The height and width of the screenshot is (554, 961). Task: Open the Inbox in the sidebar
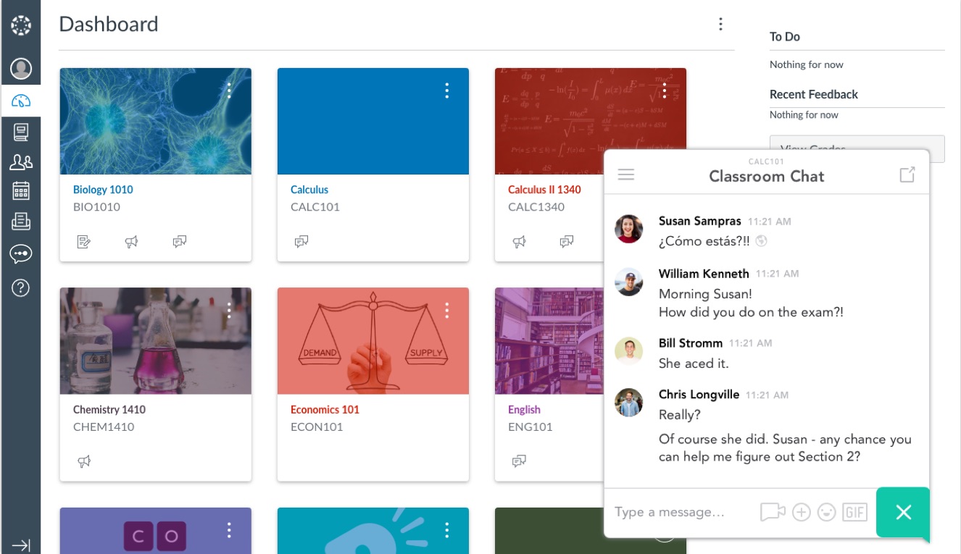tap(21, 222)
